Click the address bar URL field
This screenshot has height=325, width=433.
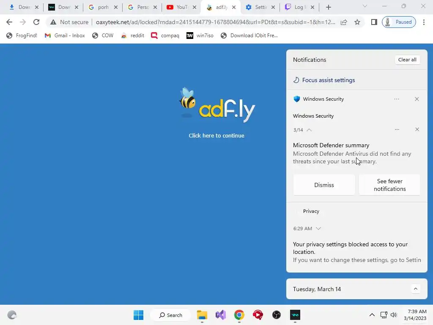(215, 22)
